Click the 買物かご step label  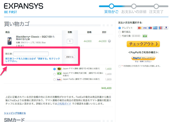tap(112, 12)
